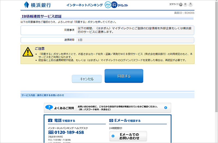
Task: Click the サービス内容・操作に関するお問い合わせ heading
Action: coord(43,95)
